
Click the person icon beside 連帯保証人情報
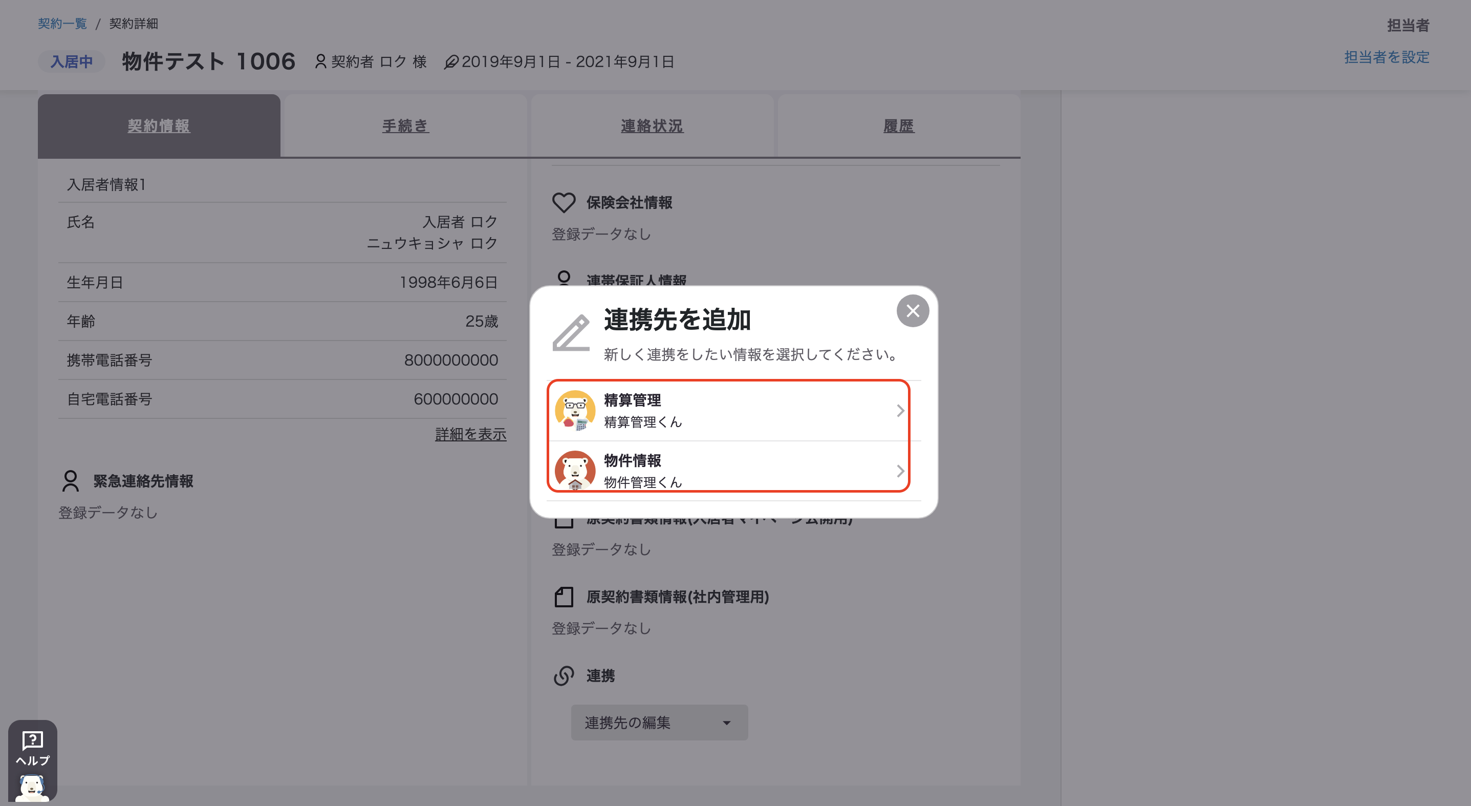564,278
